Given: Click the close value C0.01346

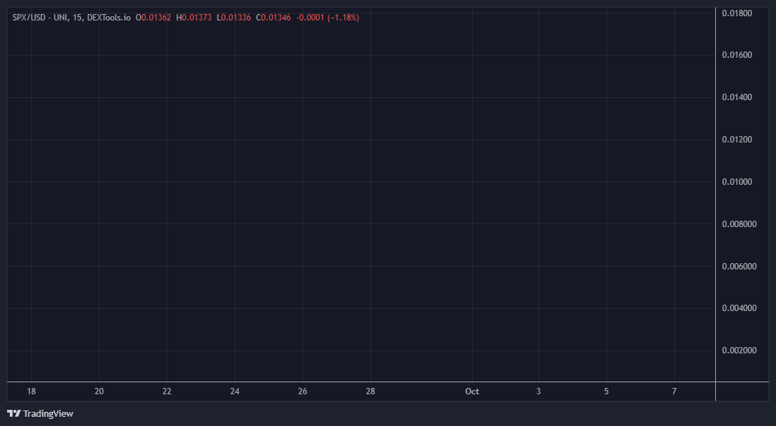Looking at the screenshot, I should tap(274, 18).
